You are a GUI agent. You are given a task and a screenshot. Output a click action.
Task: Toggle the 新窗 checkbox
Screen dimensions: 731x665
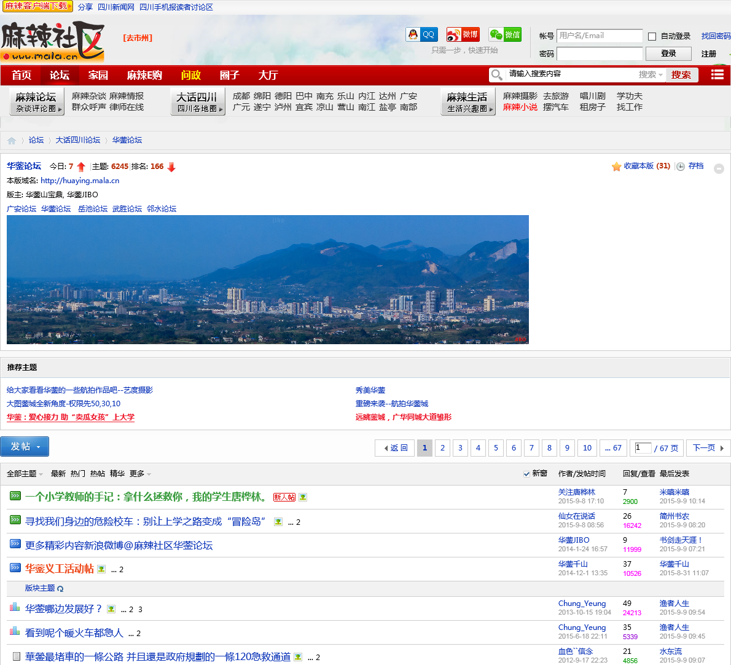pos(526,474)
